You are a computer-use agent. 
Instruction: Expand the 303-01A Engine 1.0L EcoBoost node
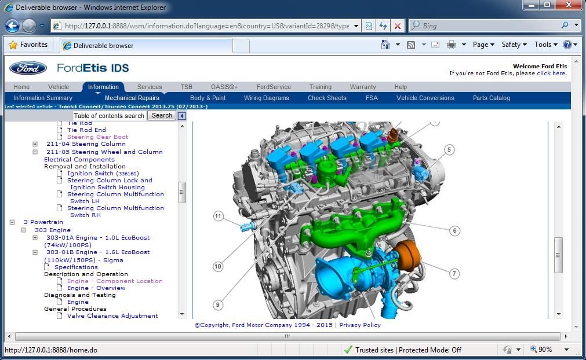(35, 238)
